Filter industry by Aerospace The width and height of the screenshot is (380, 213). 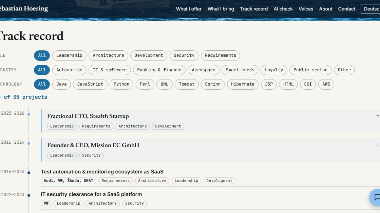coord(204,70)
